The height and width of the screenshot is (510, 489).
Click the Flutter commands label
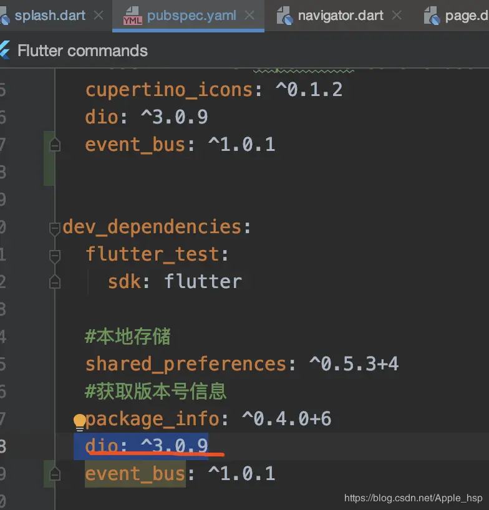point(82,51)
